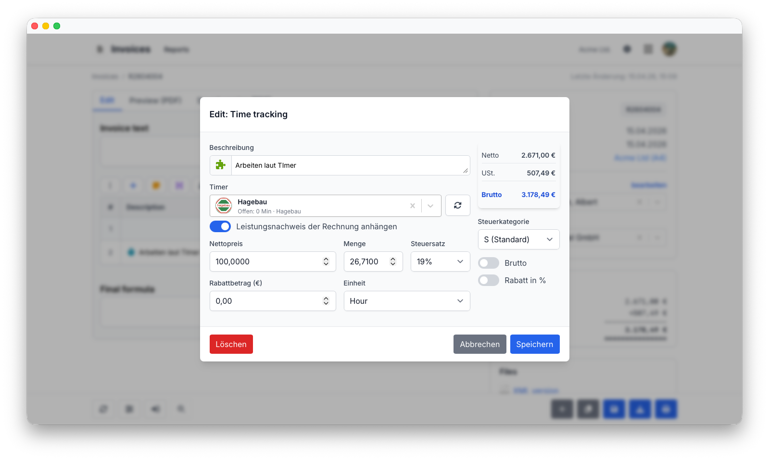769x460 pixels.
Task: Click the red Löschen button
Action: coord(231,344)
